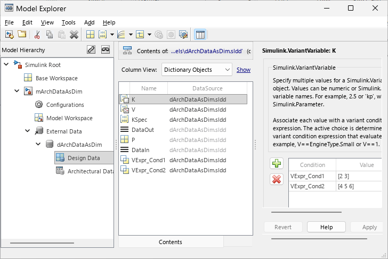Sort by the DataSource column header
The width and height of the screenshot is (388, 259).
coord(207,88)
